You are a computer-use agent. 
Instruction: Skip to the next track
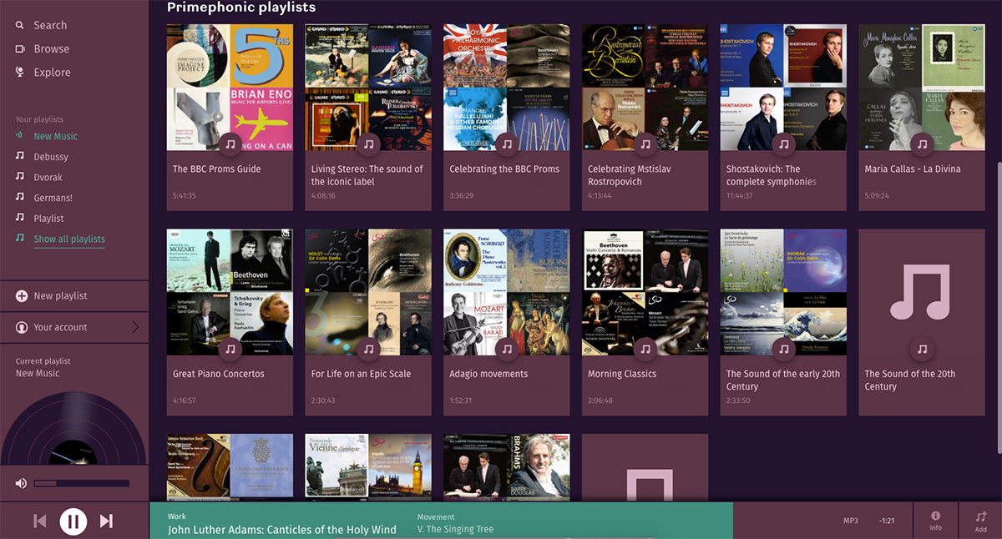106,521
